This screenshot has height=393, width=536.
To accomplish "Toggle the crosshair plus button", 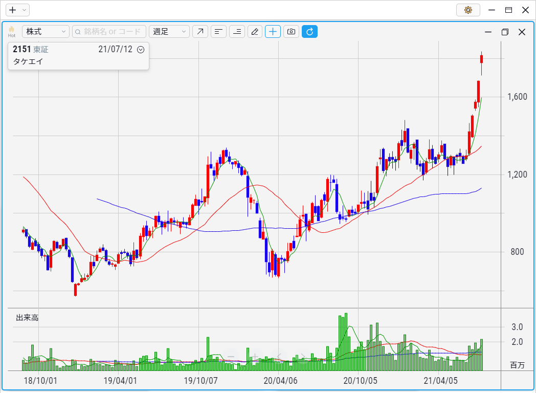I will tap(273, 32).
